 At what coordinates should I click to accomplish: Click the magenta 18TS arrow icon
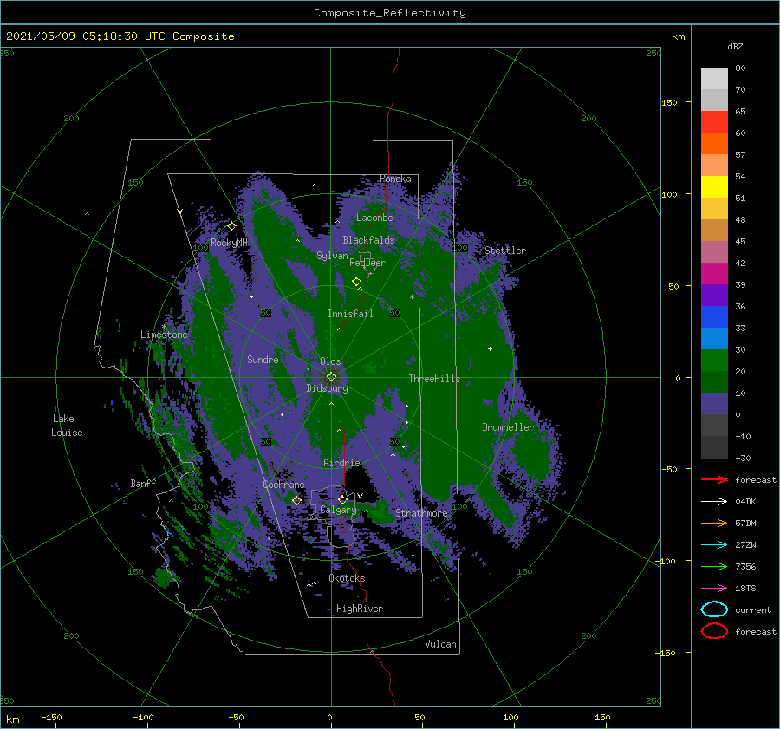[x=714, y=589]
